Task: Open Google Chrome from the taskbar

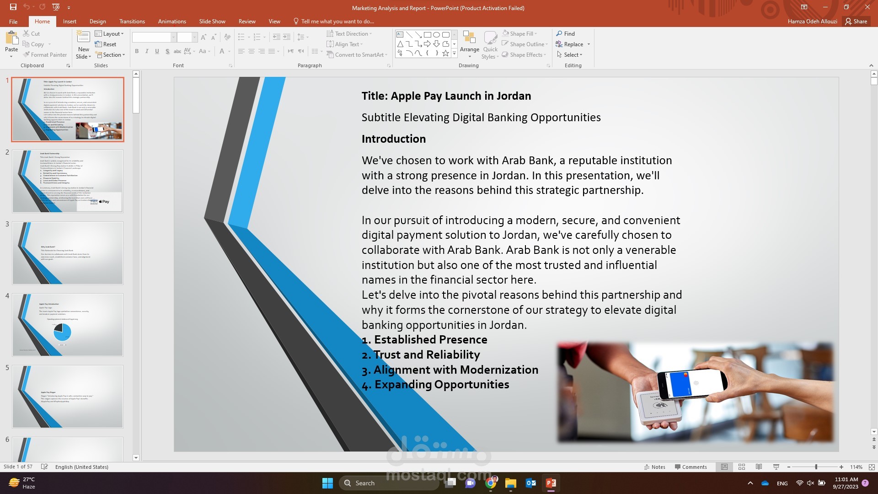Action: pos(491,483)
